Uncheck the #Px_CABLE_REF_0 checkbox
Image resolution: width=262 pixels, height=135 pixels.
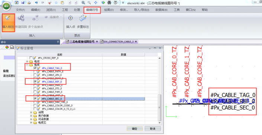tap(35, 82)
